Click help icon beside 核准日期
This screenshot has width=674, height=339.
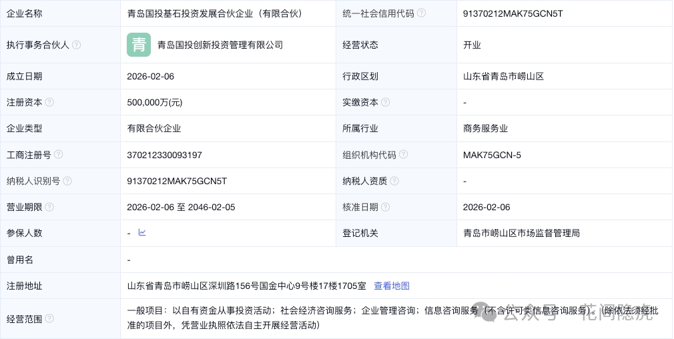click(x=385, y=207)
